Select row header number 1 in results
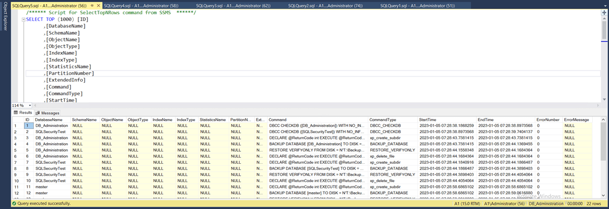The width and height of the screenshot is (609, 209). [x=18, y=125]
